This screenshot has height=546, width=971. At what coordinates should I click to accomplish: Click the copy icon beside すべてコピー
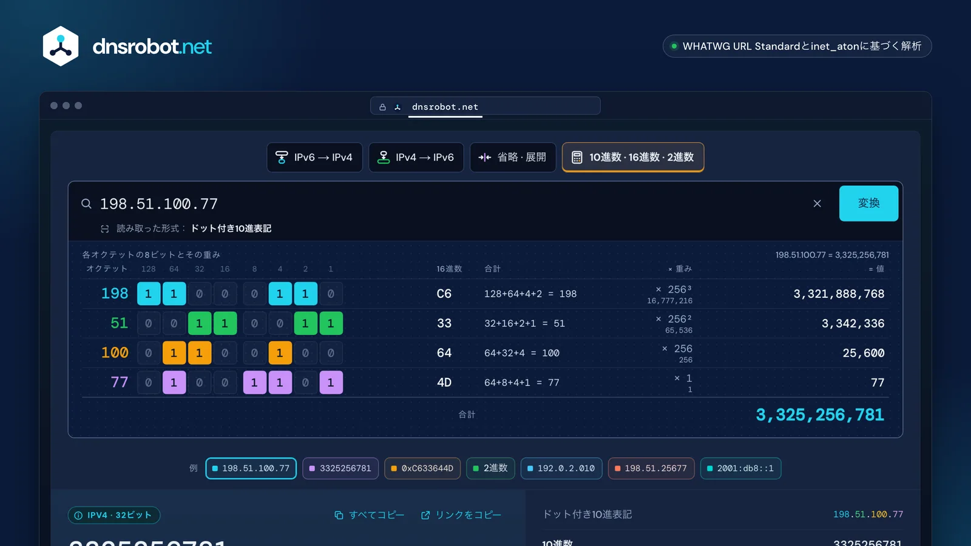point(339,515)
